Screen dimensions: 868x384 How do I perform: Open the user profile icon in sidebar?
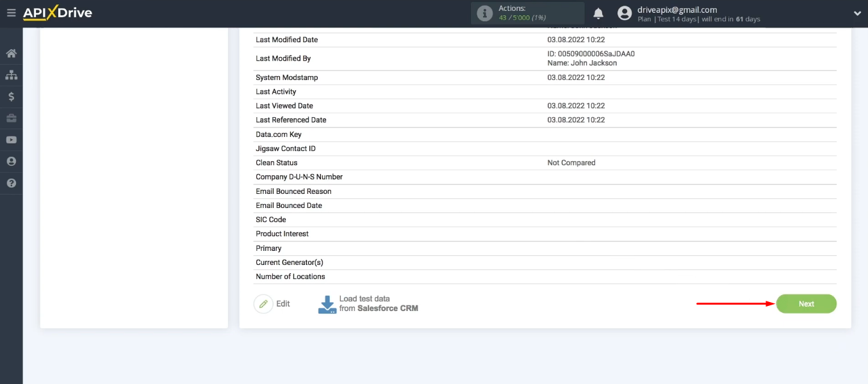click(x=11, y=161)
